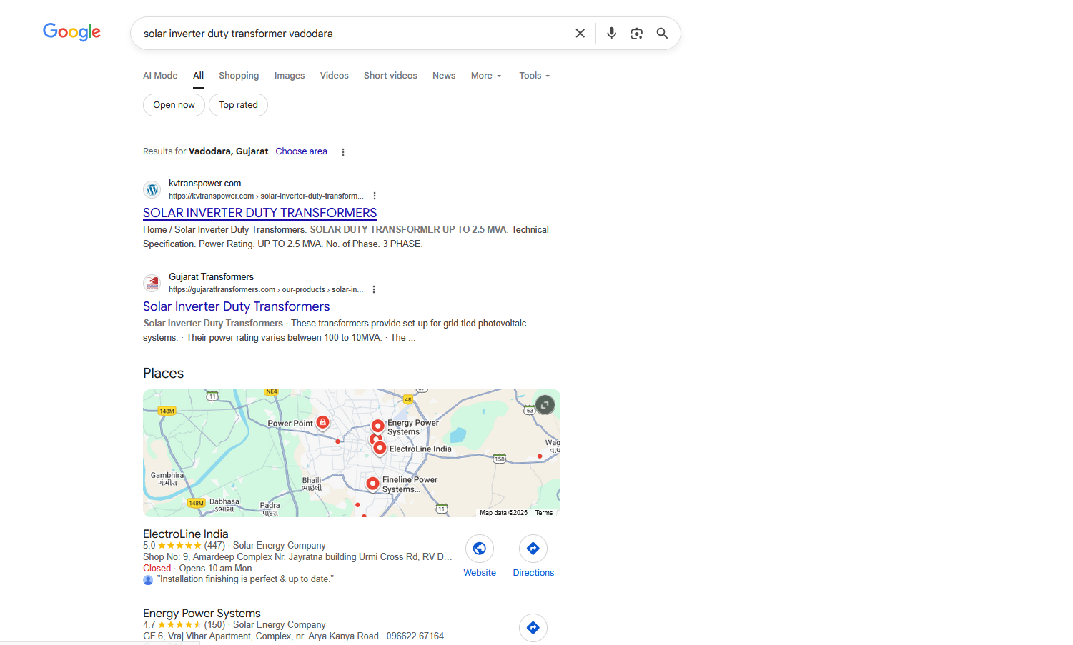Expand the map to full view
This screenshot has height=645, width=1073.
(545, 405)
